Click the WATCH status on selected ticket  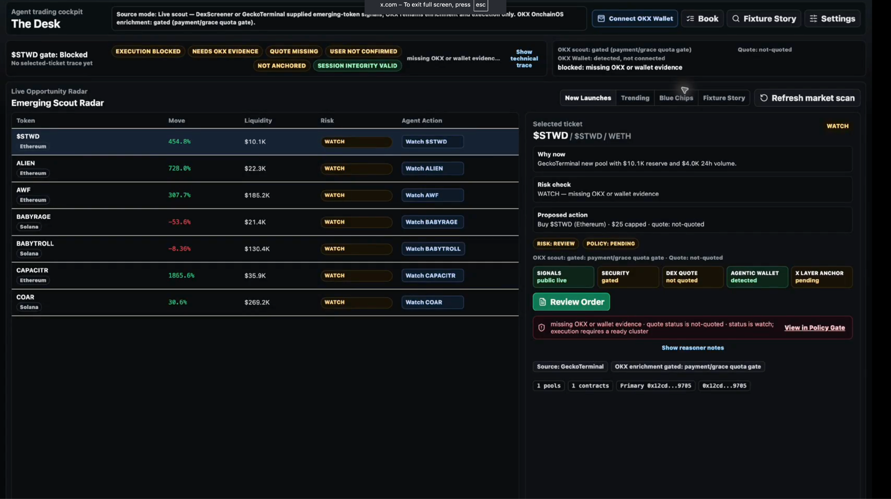(x=837, y=126)
